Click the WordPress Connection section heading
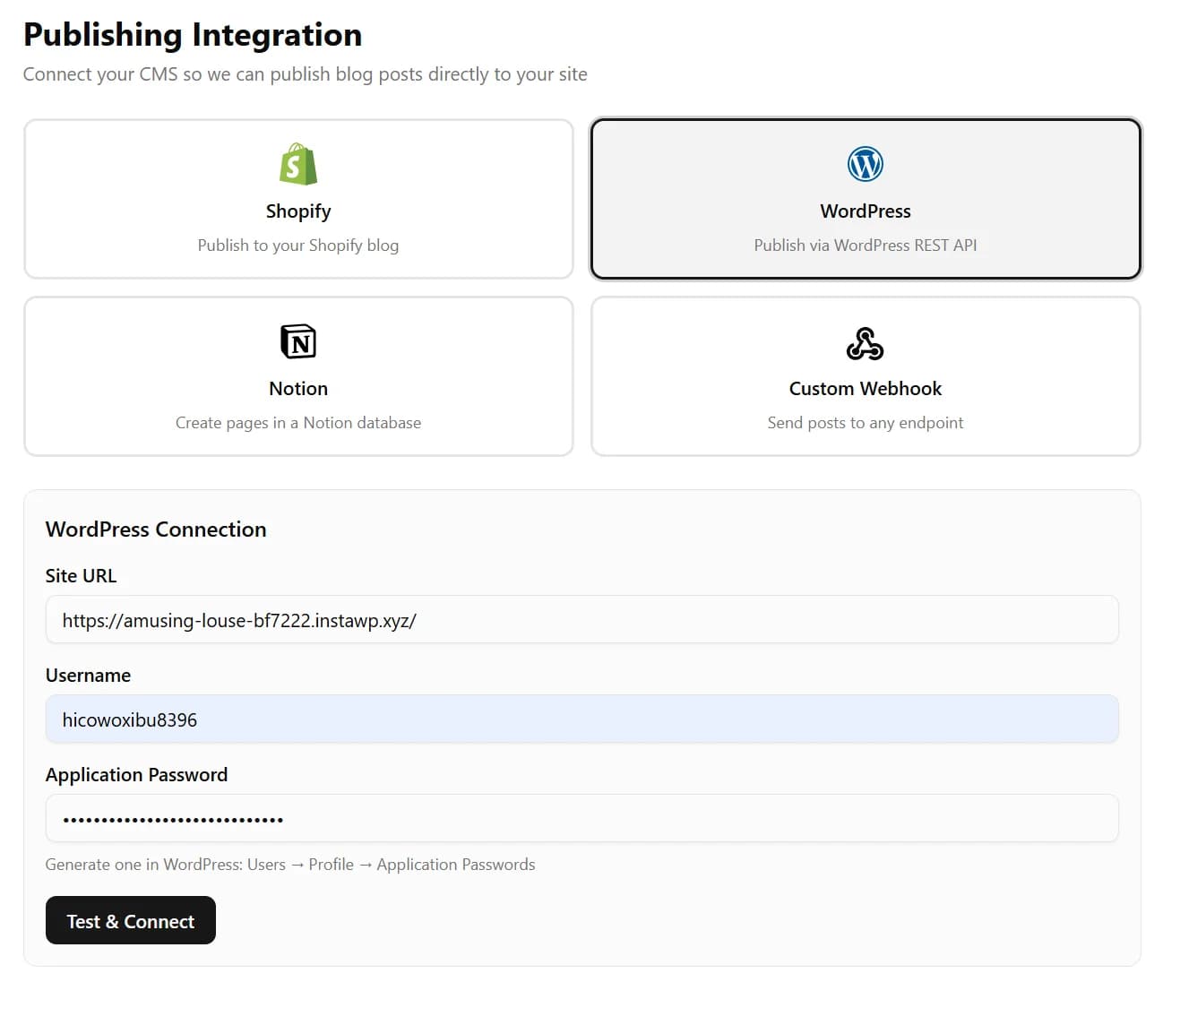The width and height of the screenshot is (1180, 1025). (156, 529)
